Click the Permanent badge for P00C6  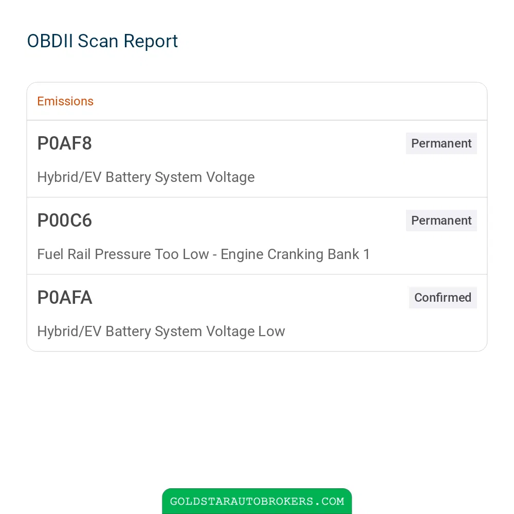click(x=441, y=221)
